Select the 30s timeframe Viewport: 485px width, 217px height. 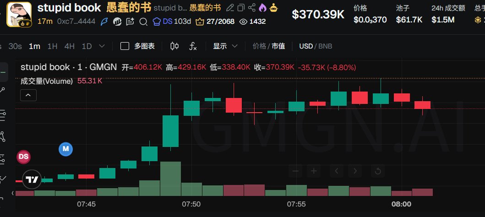tap(15, 46)
